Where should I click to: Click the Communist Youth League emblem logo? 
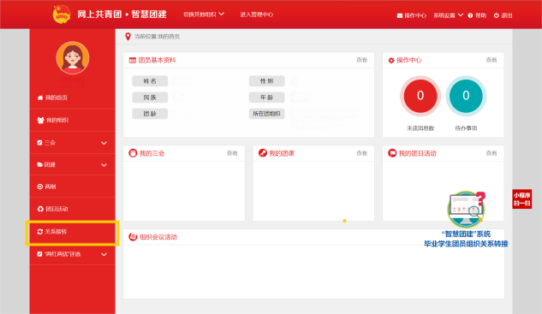(62, 15)
